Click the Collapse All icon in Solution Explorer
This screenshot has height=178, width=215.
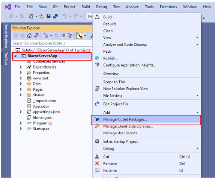63,36
